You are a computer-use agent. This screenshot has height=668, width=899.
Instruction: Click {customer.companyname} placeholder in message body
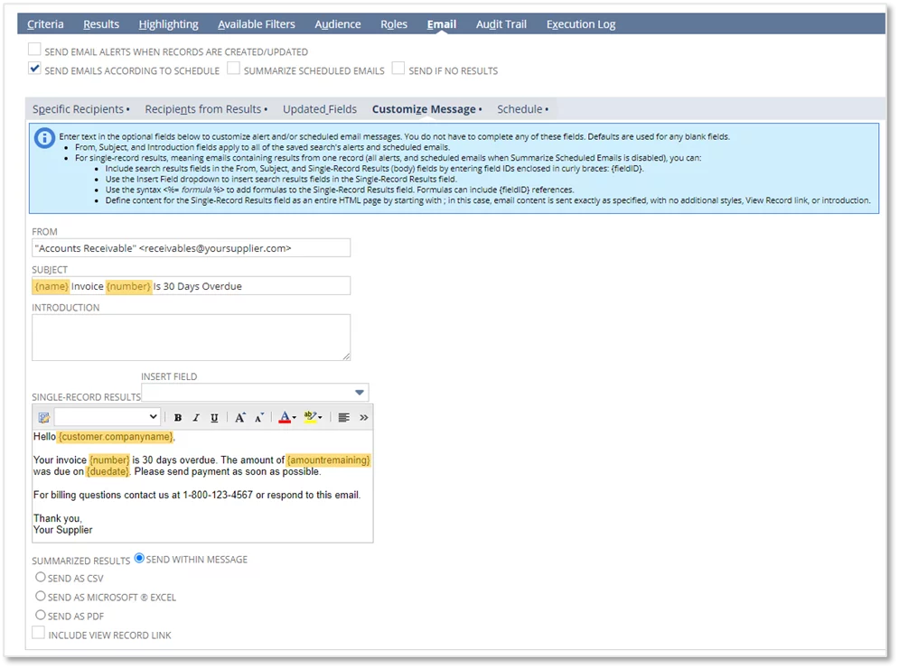click(x=116, y=437)
